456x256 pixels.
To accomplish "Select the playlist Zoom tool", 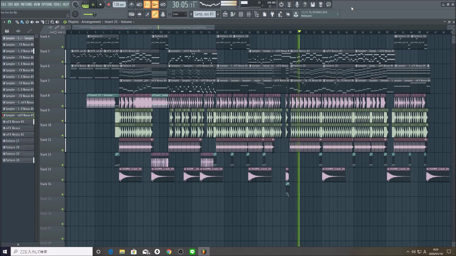I will (x=52, y=22).
